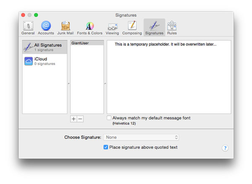Uncheck Place signature above quoted text
252x184 pixels.
pos(106,147)
